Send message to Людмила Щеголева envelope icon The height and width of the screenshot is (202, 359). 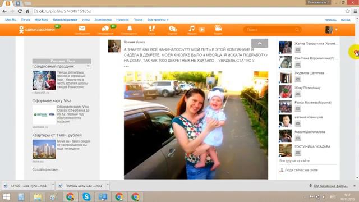coord(298,79)
